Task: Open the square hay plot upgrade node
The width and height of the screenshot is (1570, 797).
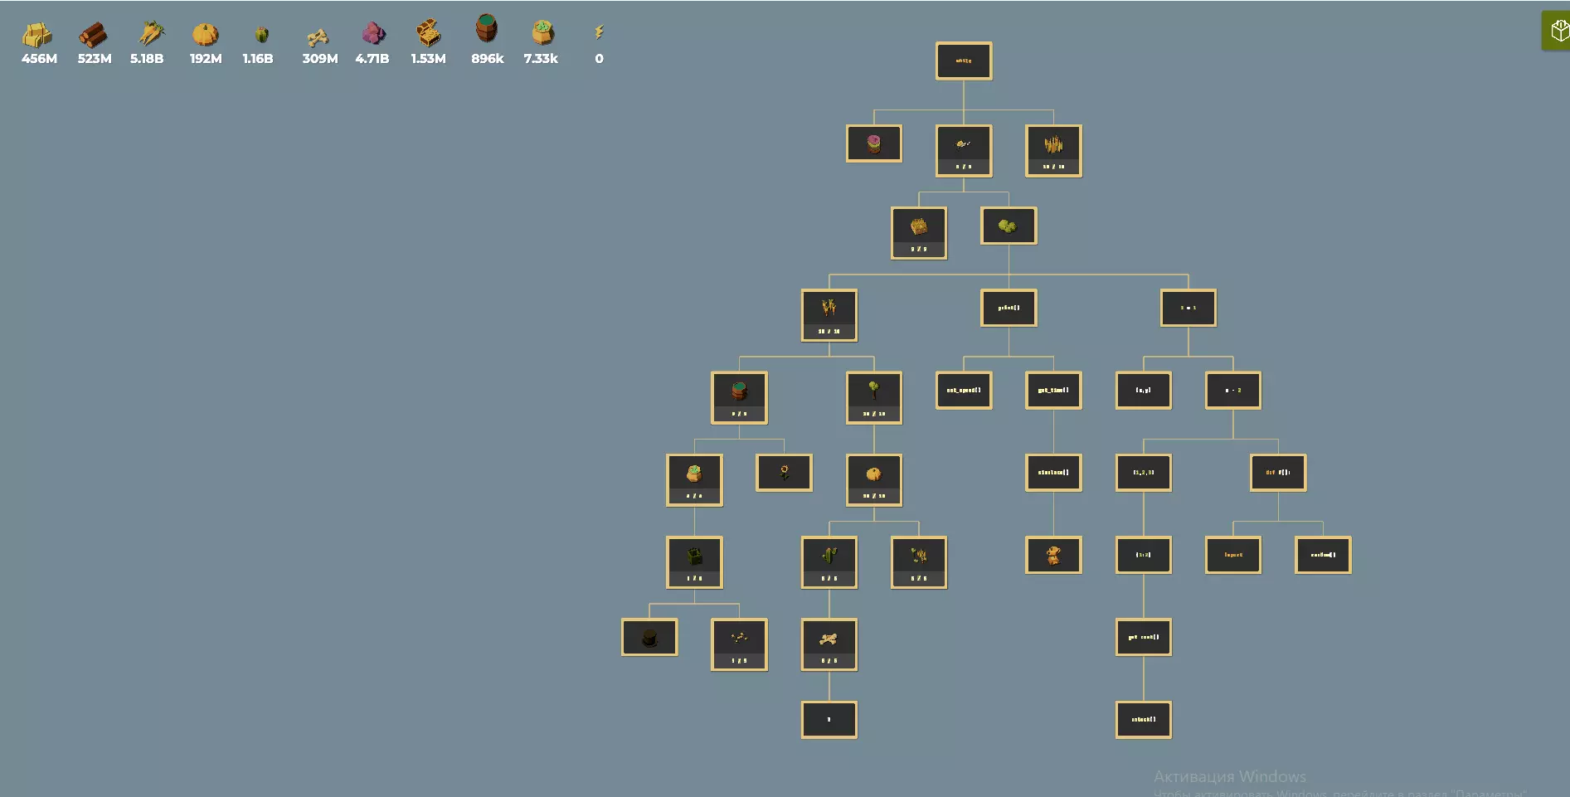Action: 919,233
